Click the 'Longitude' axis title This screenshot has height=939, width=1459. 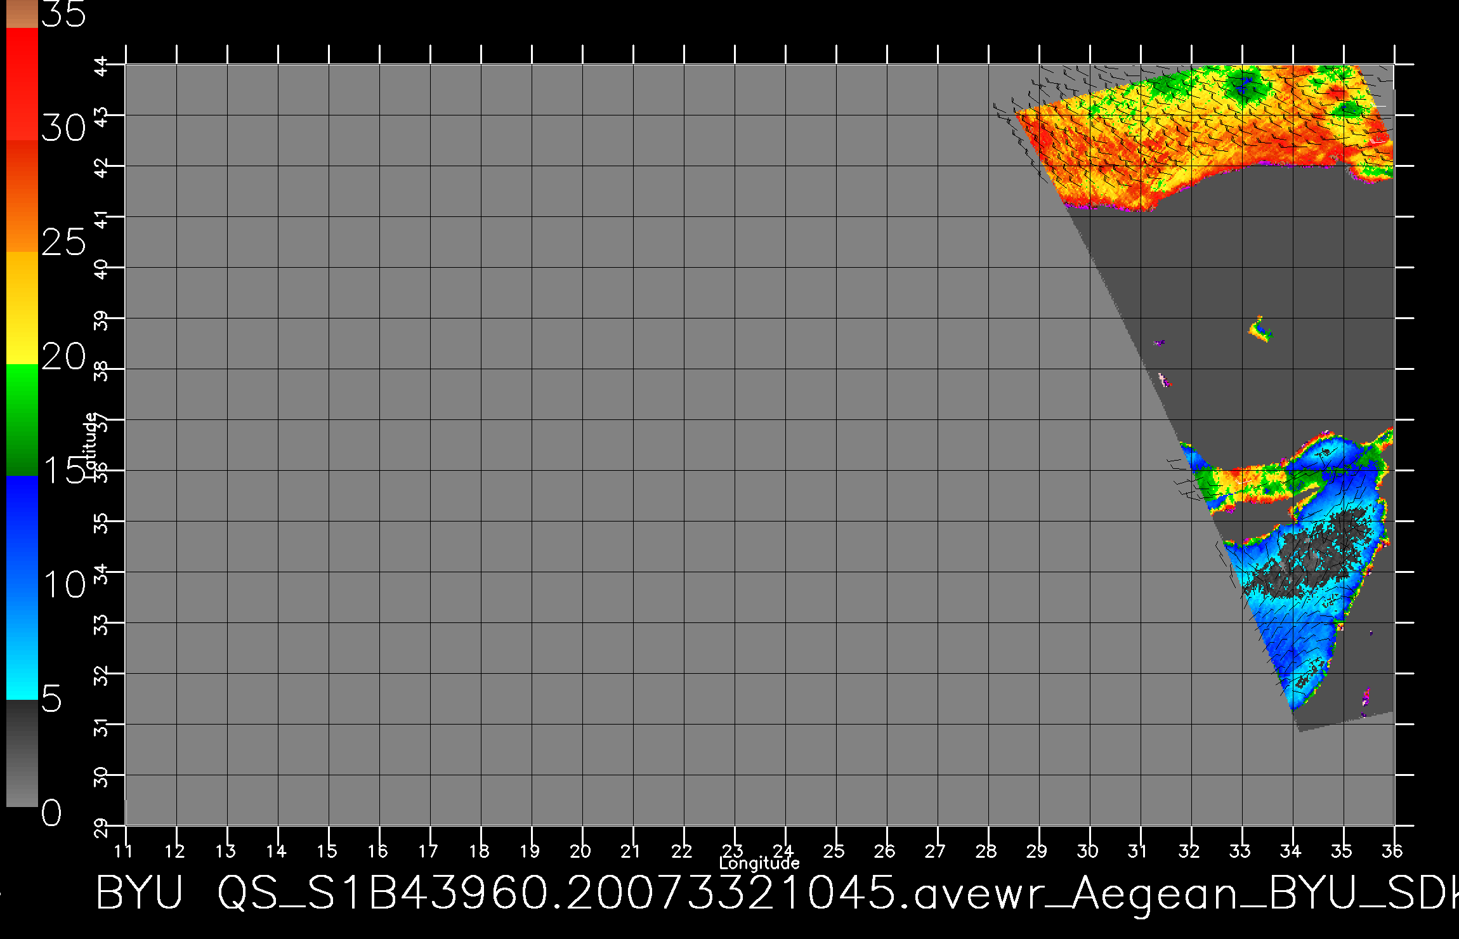point(759,863)
